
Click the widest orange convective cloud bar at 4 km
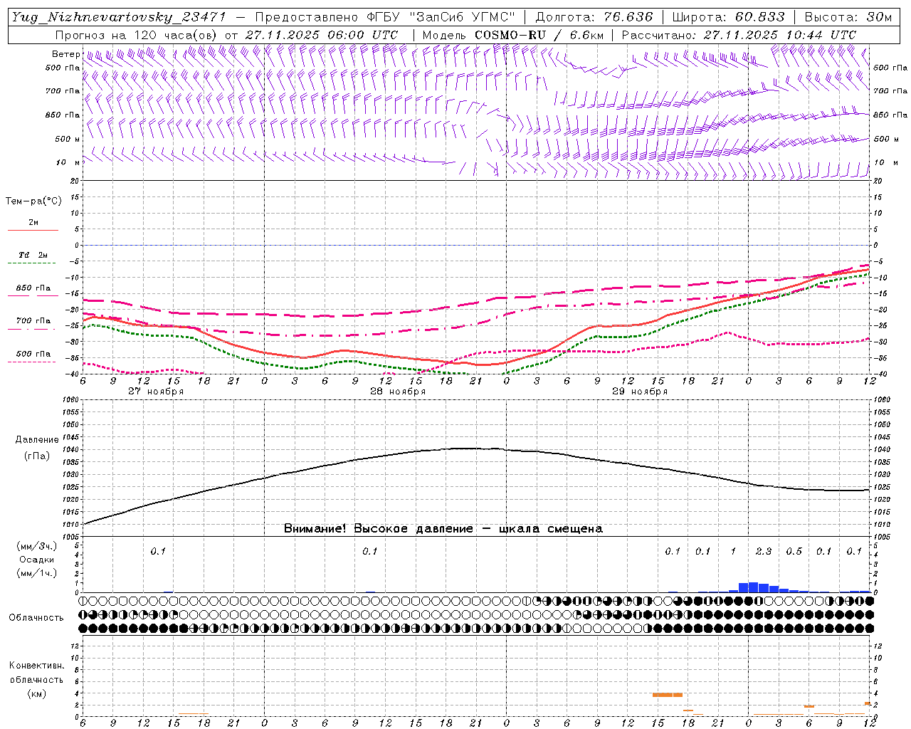coord(668,695)
